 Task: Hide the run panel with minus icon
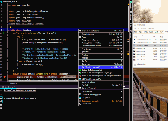tap(128, 87)
